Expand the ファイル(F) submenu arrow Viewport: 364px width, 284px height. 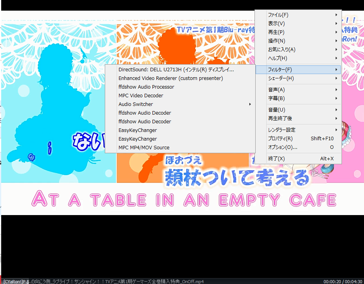tap(336, 15)
